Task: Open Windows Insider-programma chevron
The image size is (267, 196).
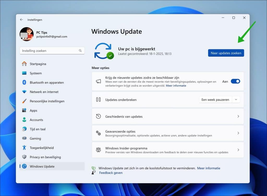Action: pyautogui.click(x=238, y=150)
